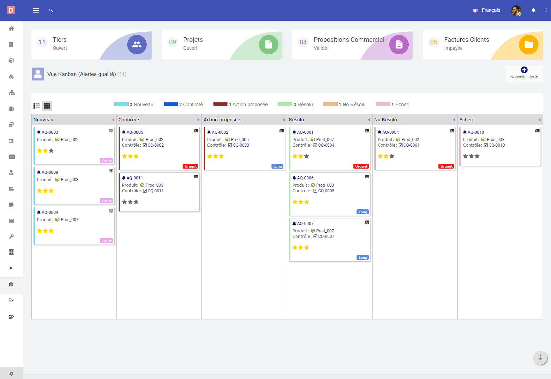Click the orange Factures Clients folder icon
The image size is (551, 379).
(529, 45)
